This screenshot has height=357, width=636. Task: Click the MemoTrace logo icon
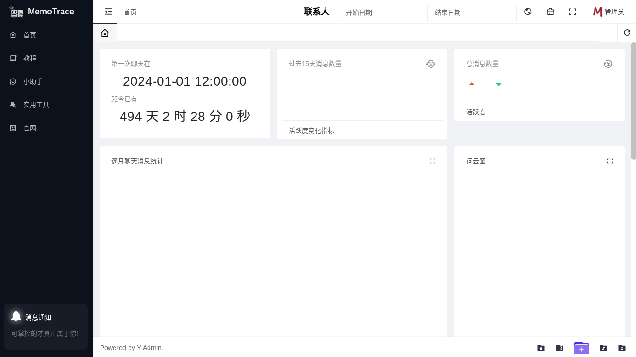pyautogui.click(x=17, y=12)
